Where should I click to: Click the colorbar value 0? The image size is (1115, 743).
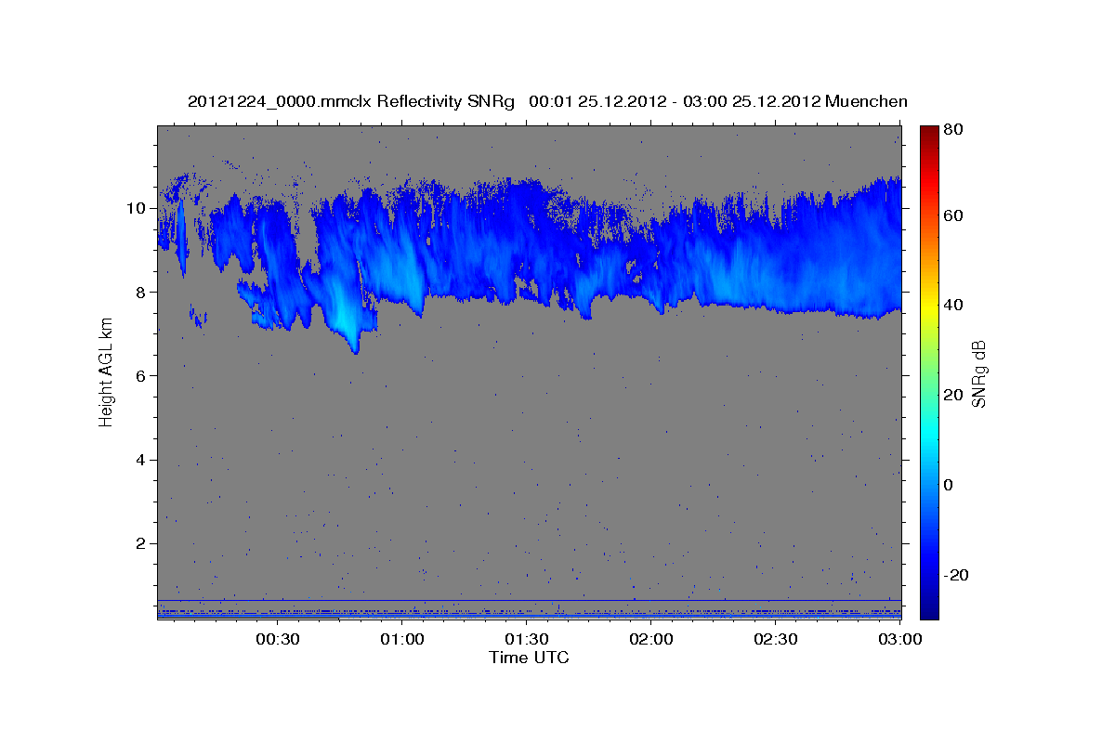(950, 485)
